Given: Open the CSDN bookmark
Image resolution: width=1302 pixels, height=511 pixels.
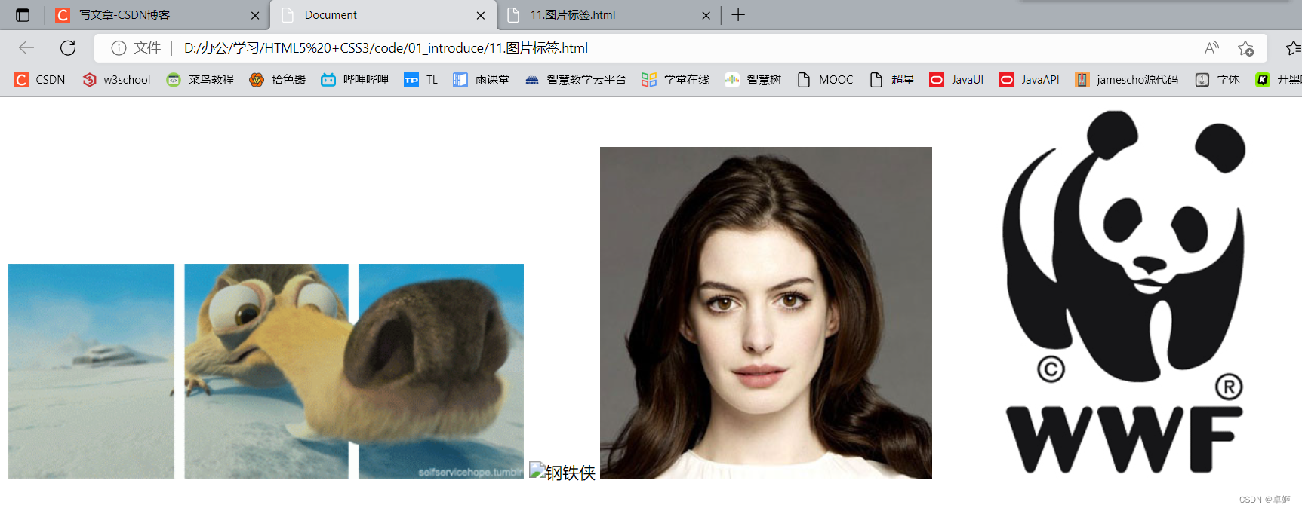Looking at the screenshot, I should (40, 80).
